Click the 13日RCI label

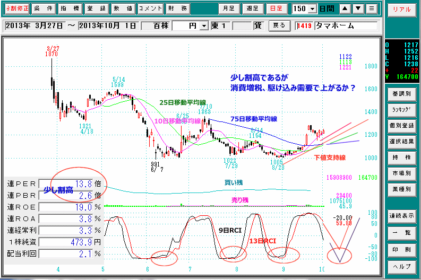point(262,241)
